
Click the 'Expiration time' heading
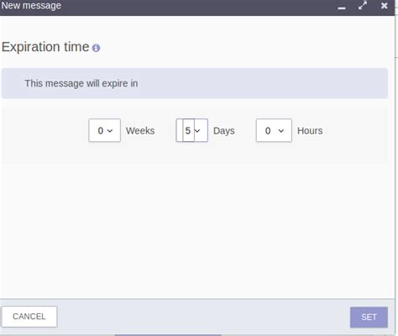(45, 47)
